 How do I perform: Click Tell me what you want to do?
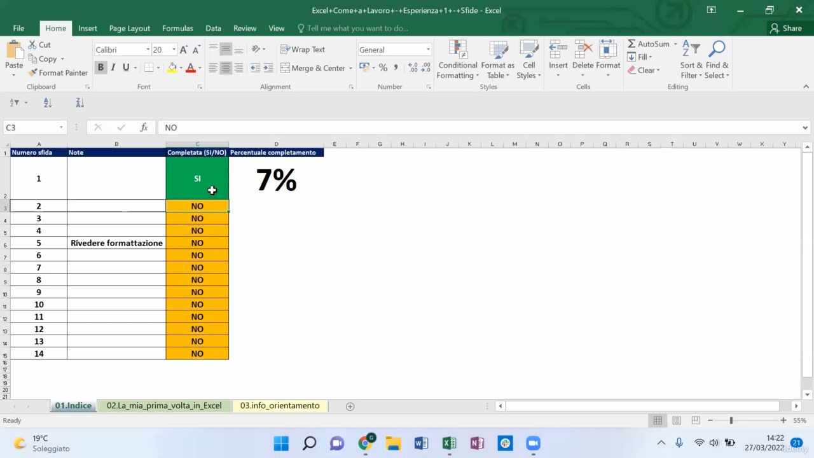(x=353, y=28)
